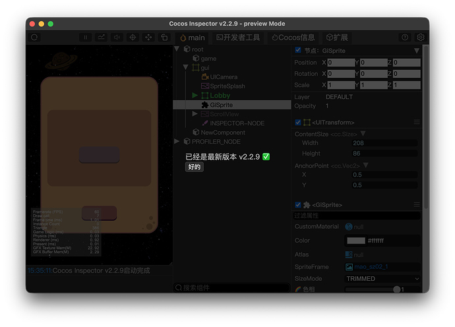This screenshot has width=455, height=327.
Task: Click the 色相 hue slider handle
Action: point(397,289)
